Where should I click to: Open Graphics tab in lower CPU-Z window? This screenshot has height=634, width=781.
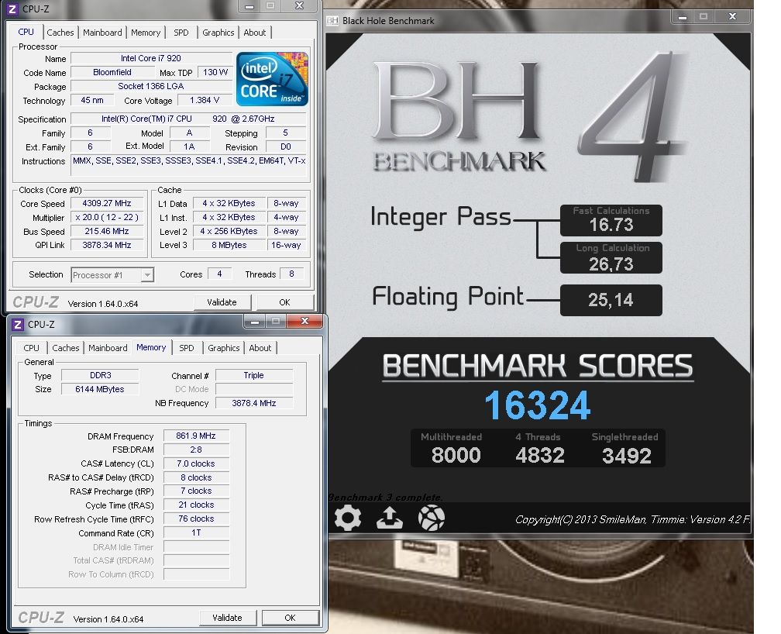click(223, 348)
